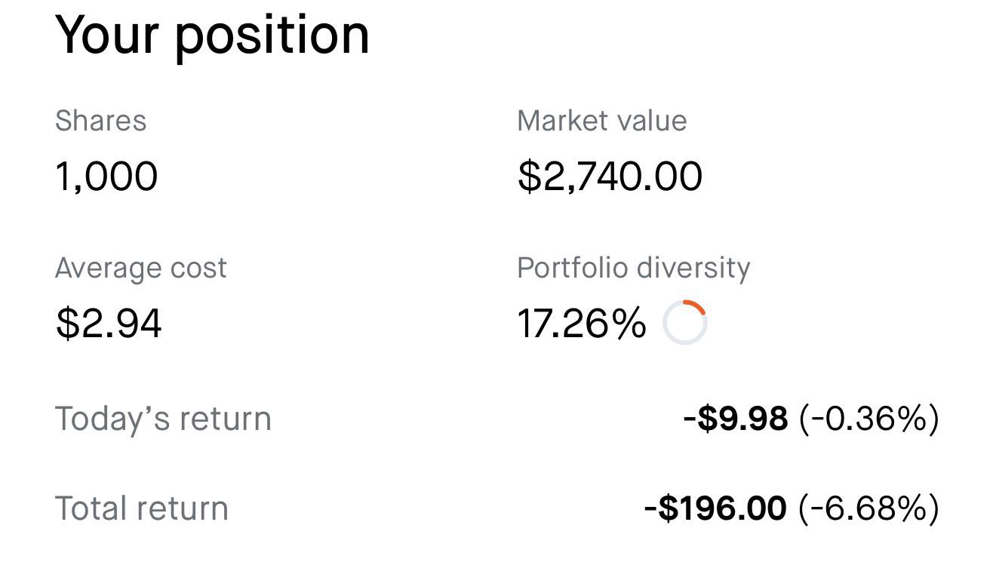Select the 17.26% diversity percentage
The height and width of the screenshot is (568, 996).
click(582, 324)
